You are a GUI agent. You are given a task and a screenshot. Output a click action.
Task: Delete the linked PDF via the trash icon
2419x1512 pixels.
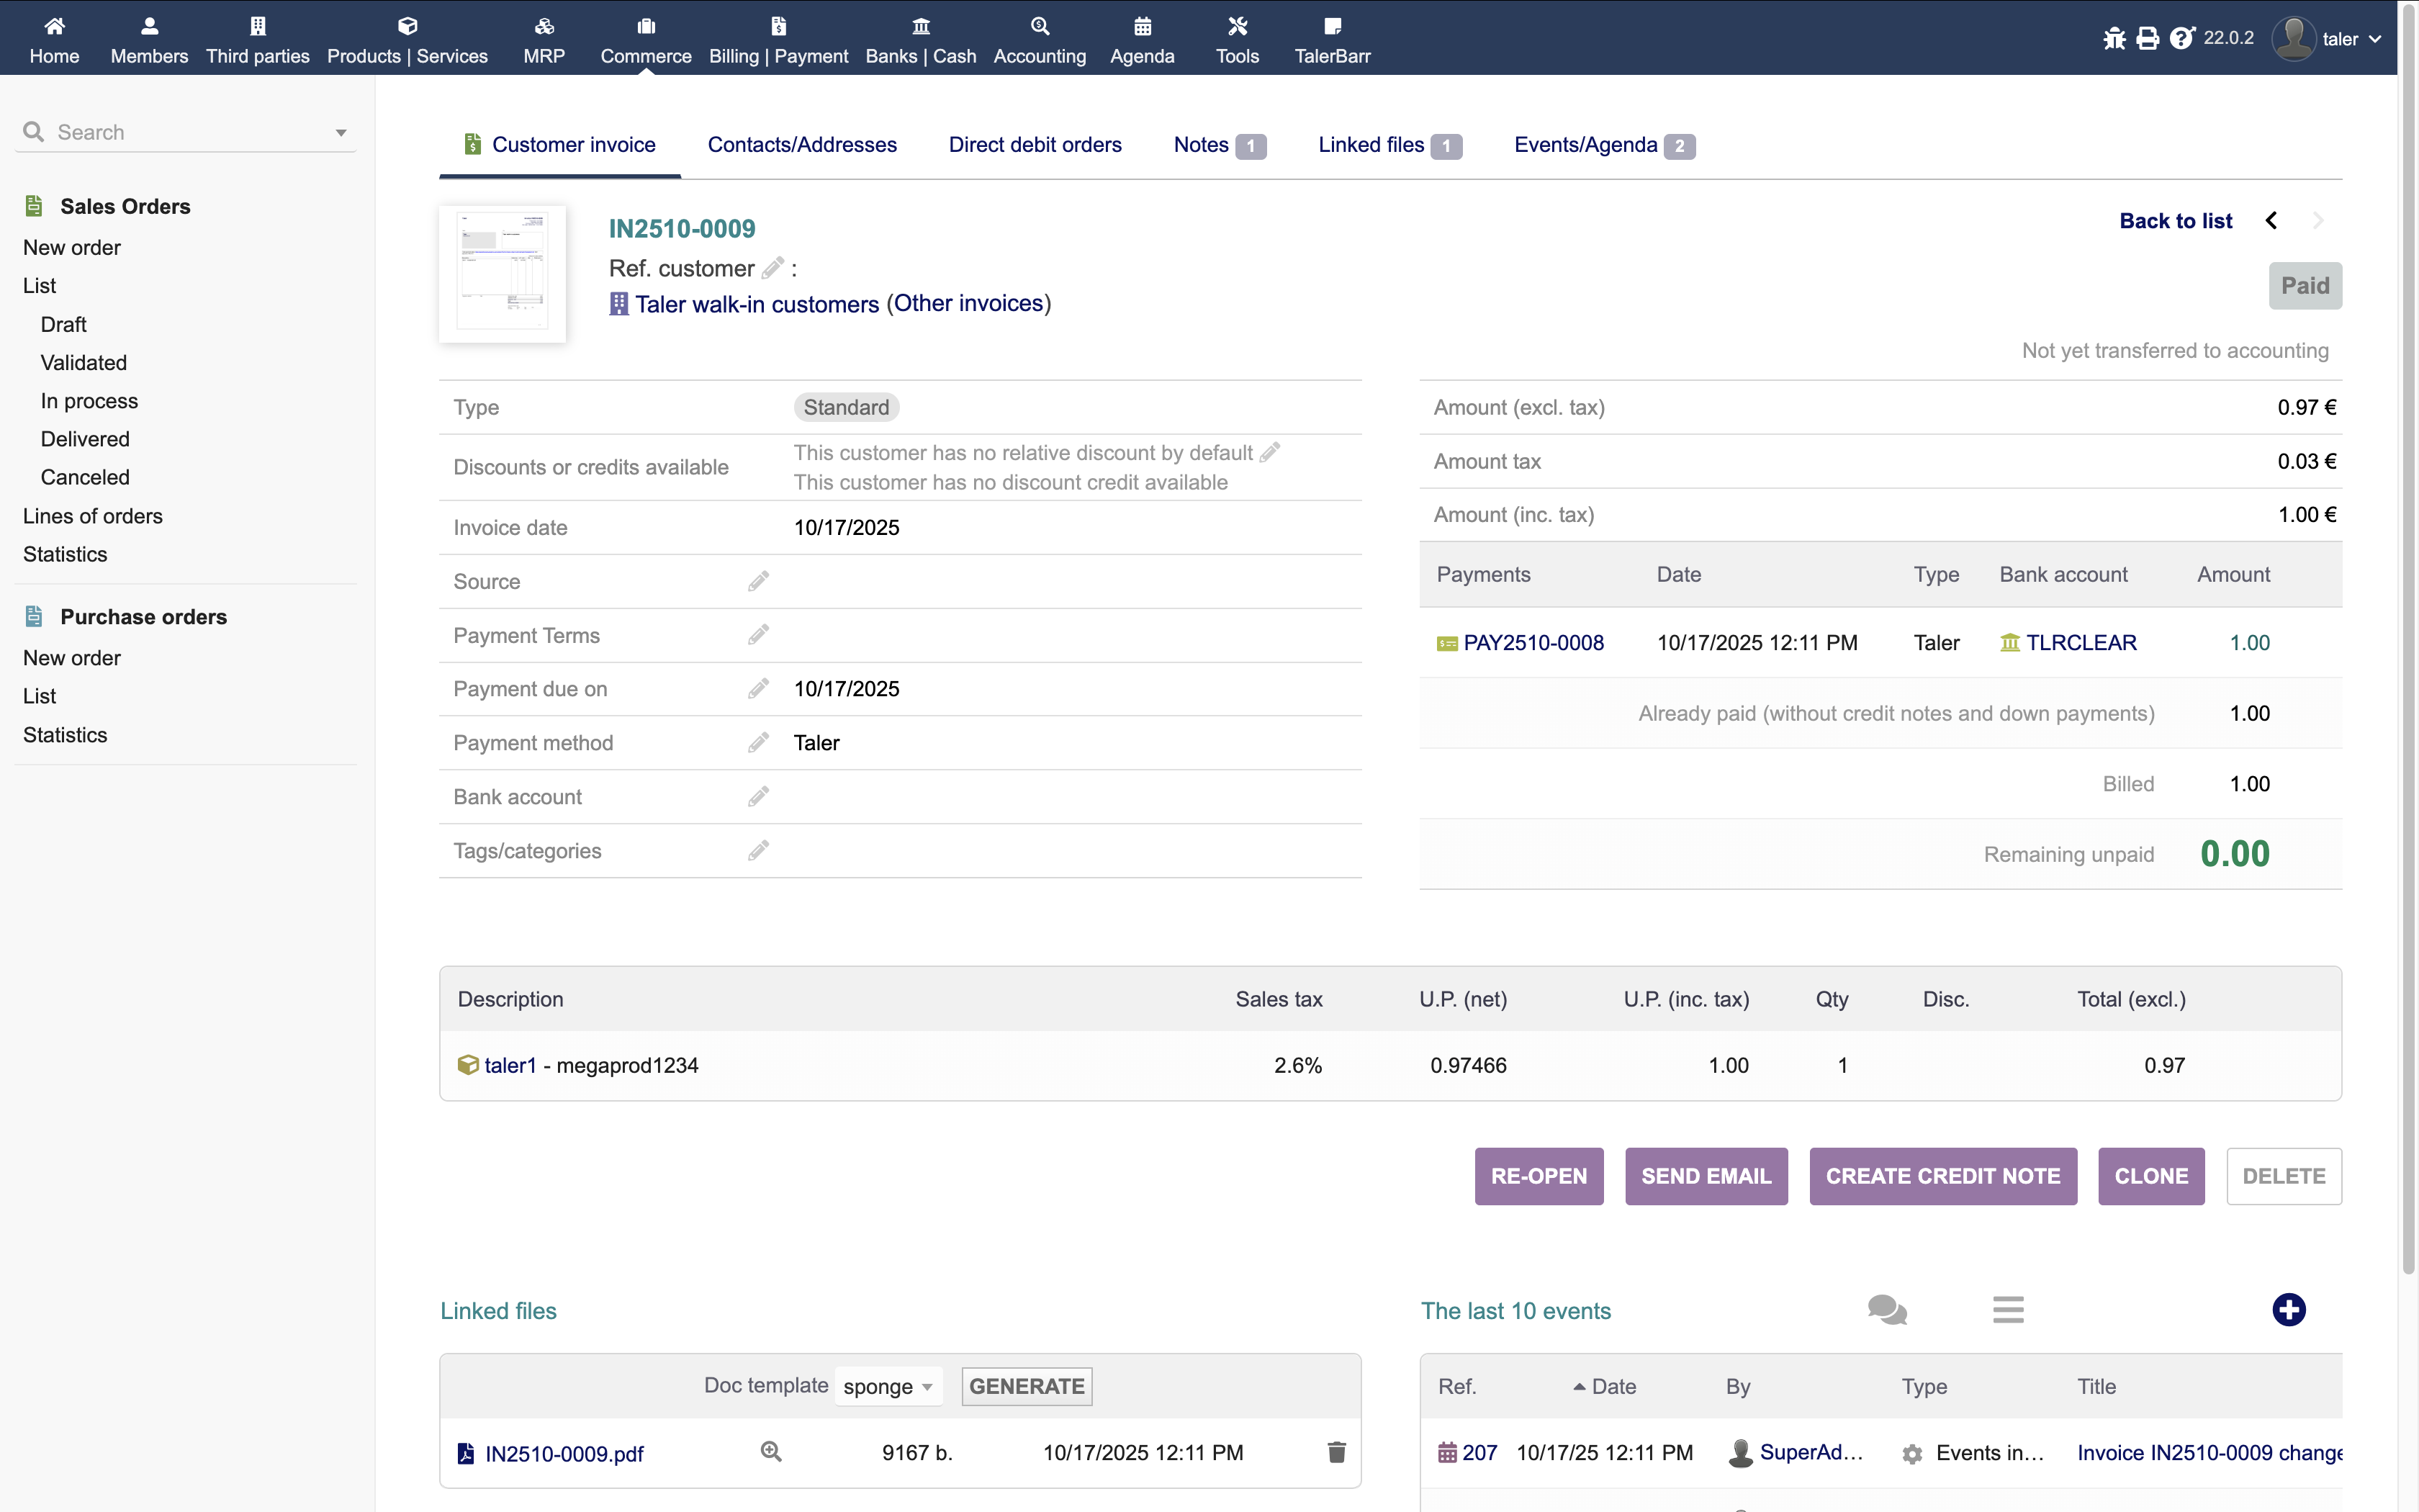pyautogui.click(x=1336, y=1452)
